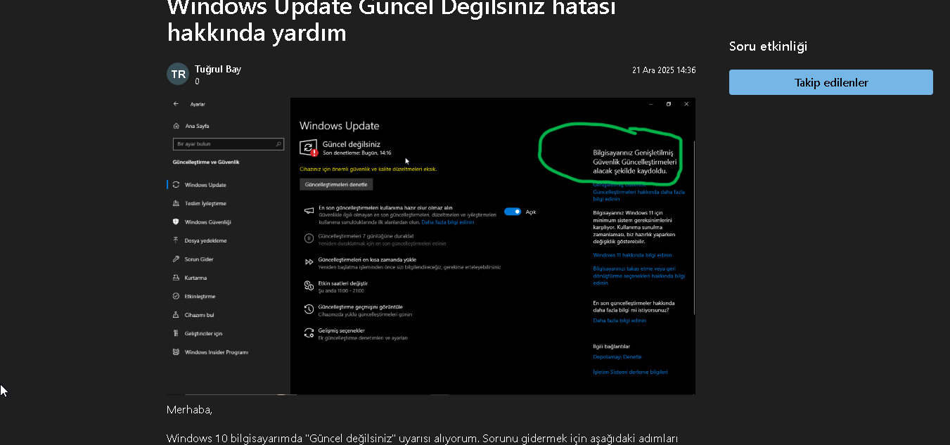Viewport: 950px width, 445px height.
Task: Click the Dosya yedekleme upload arrow icon
Action: pyautogui.click(x=176, y=240)
